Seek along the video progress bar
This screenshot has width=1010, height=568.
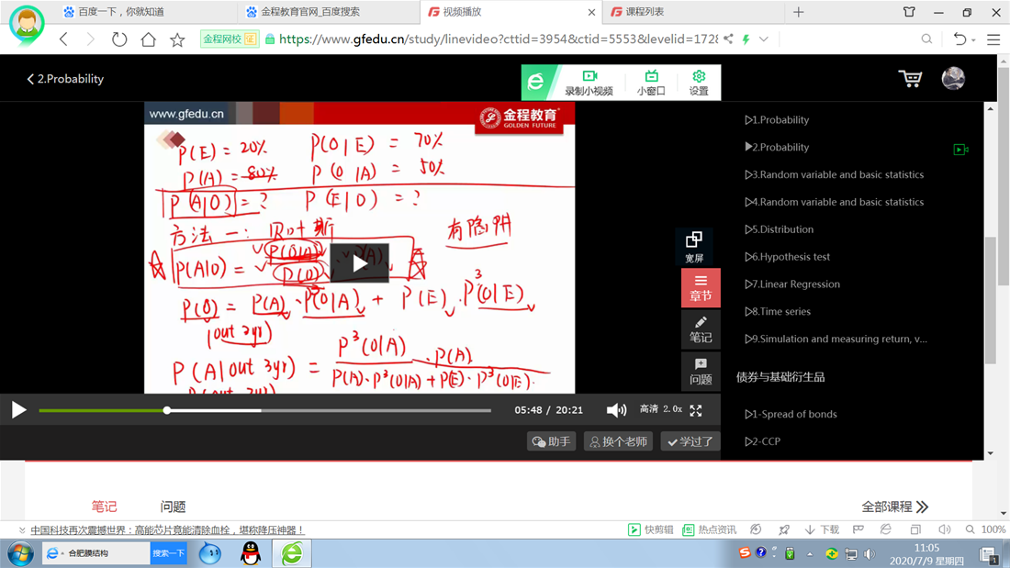tap(264, 410)
